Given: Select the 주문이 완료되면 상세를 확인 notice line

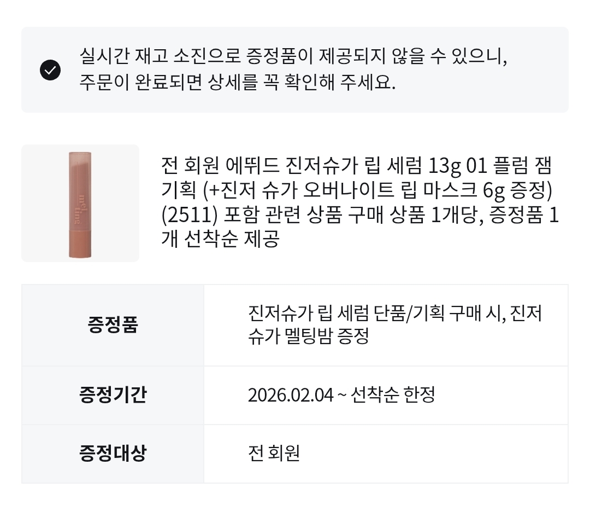Looking at the screenshot, I should [x=237, y=83].
